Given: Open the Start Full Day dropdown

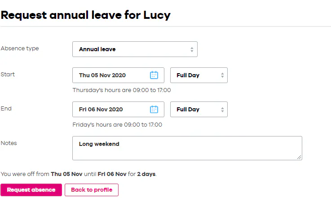Looking at the screenshot, I should [199, 75].
